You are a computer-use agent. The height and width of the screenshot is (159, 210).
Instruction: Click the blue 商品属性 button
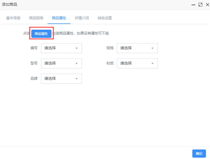pyautogui.click(x=41, y=34)
